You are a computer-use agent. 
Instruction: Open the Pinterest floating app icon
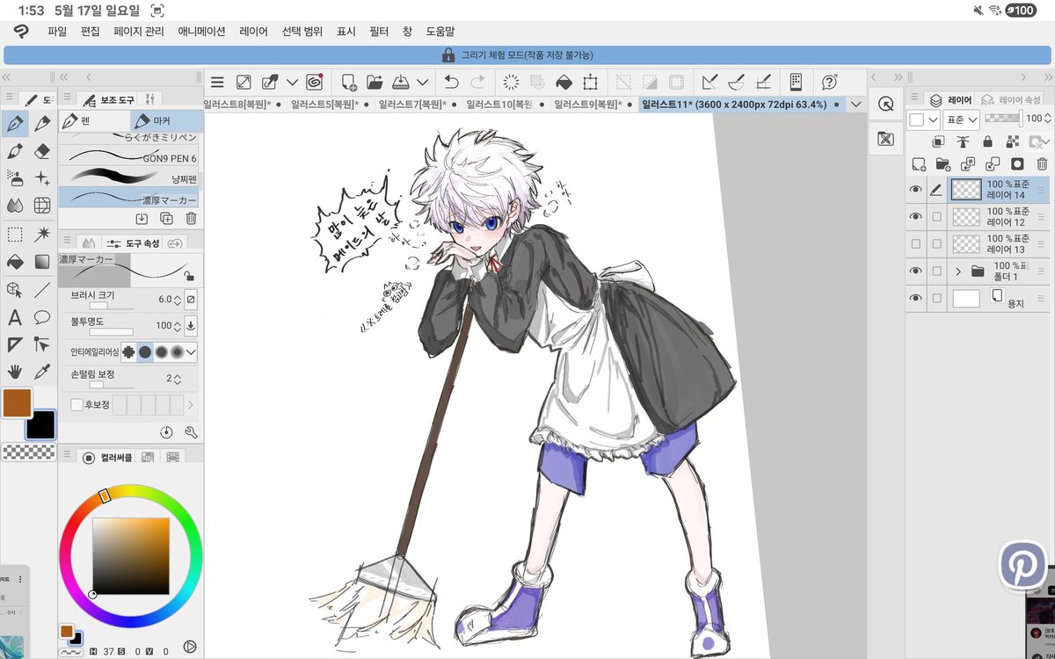click(1023, 564)
